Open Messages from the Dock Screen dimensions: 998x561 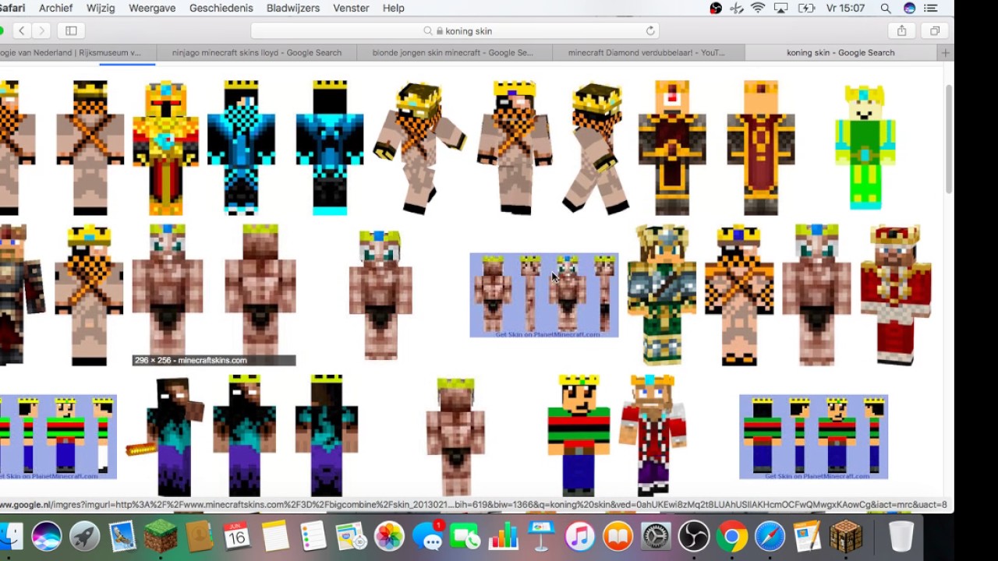[427, 536]
